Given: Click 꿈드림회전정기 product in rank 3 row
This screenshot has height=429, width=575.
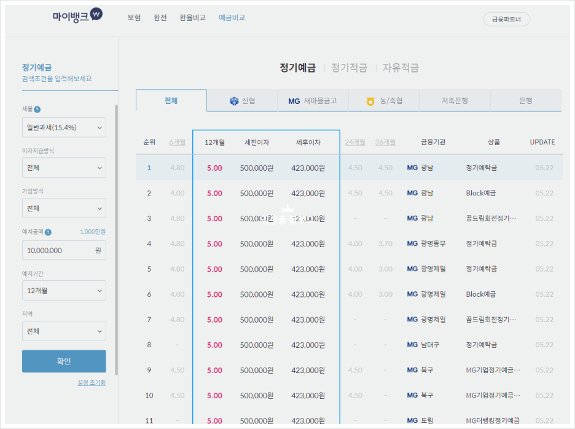Looking at the screenshot, I should tap(491, 218).
